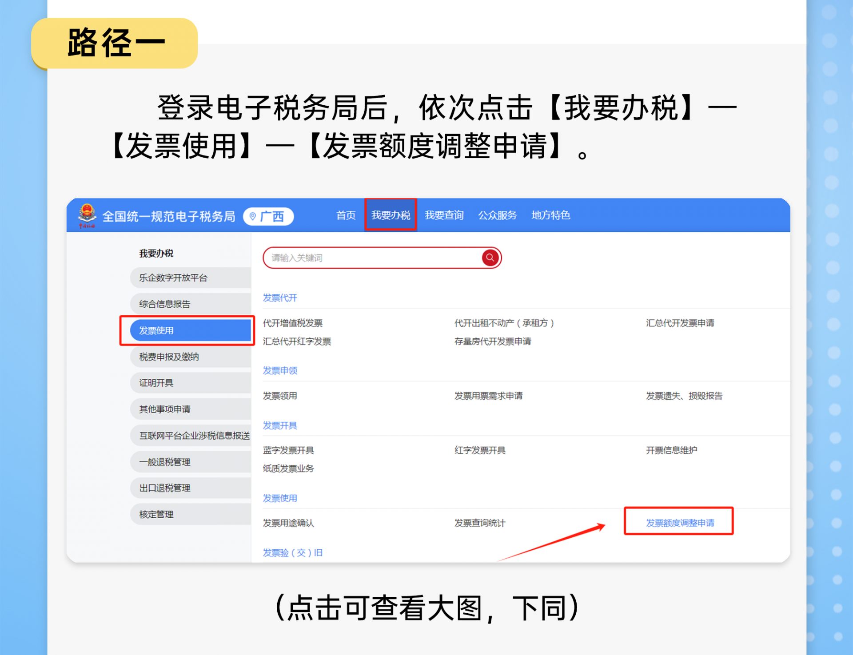Open the 首页 navigation tab

[x=346, y=215]
